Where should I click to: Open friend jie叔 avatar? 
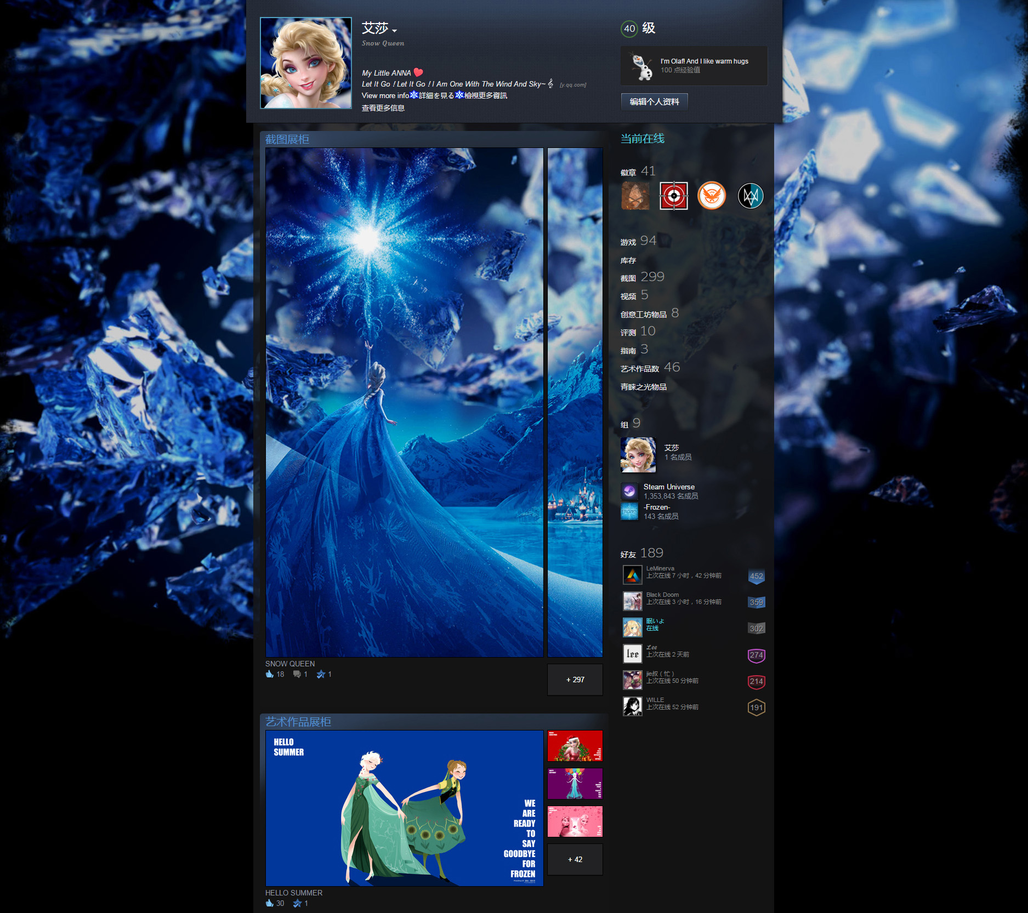(x=633, y=680)
